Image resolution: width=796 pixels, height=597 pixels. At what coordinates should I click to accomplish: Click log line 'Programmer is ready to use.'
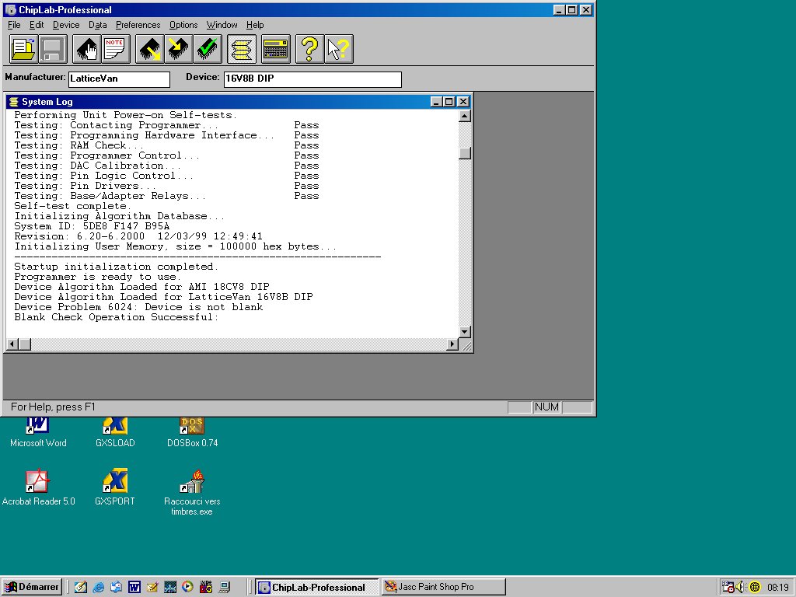coord(97,277)
